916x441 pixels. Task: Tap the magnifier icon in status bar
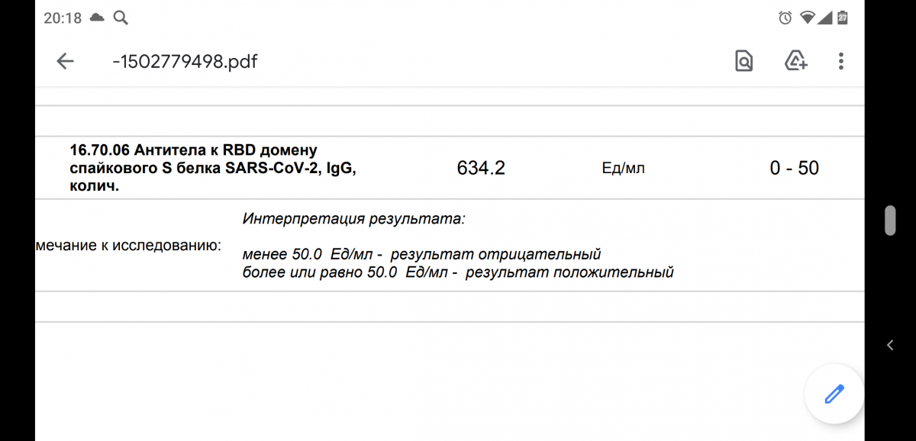click(x=121, y=18)
